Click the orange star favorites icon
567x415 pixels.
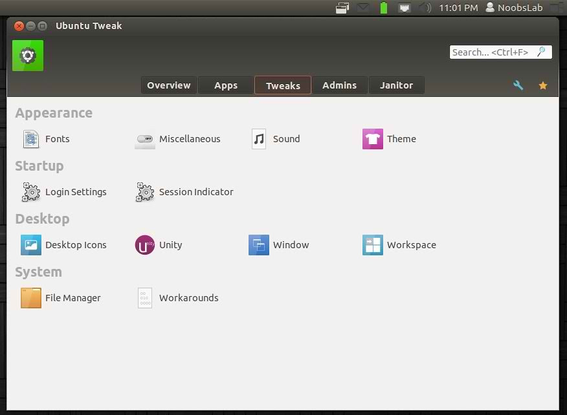[543, 85]
